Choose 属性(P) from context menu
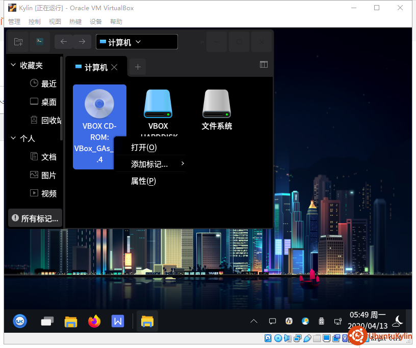Screen dimensions: 416x348 coord(143,181)
